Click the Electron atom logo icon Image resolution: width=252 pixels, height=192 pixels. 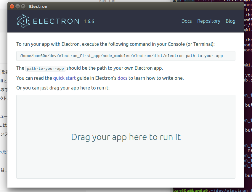coord(23,21)
